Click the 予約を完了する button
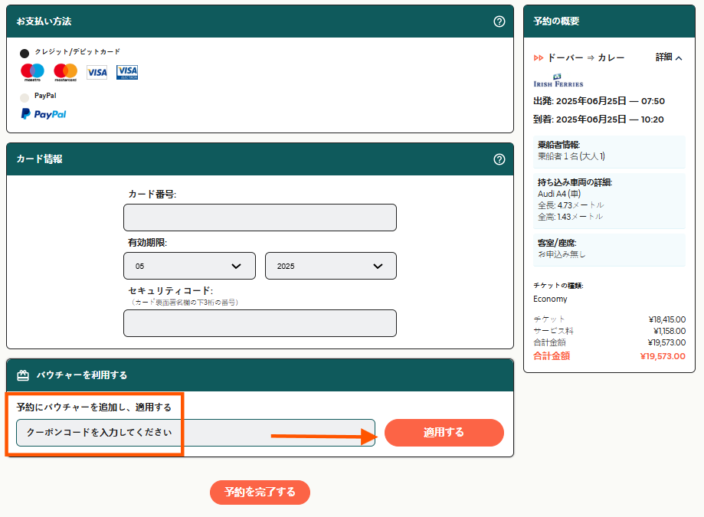 (260, 492)
